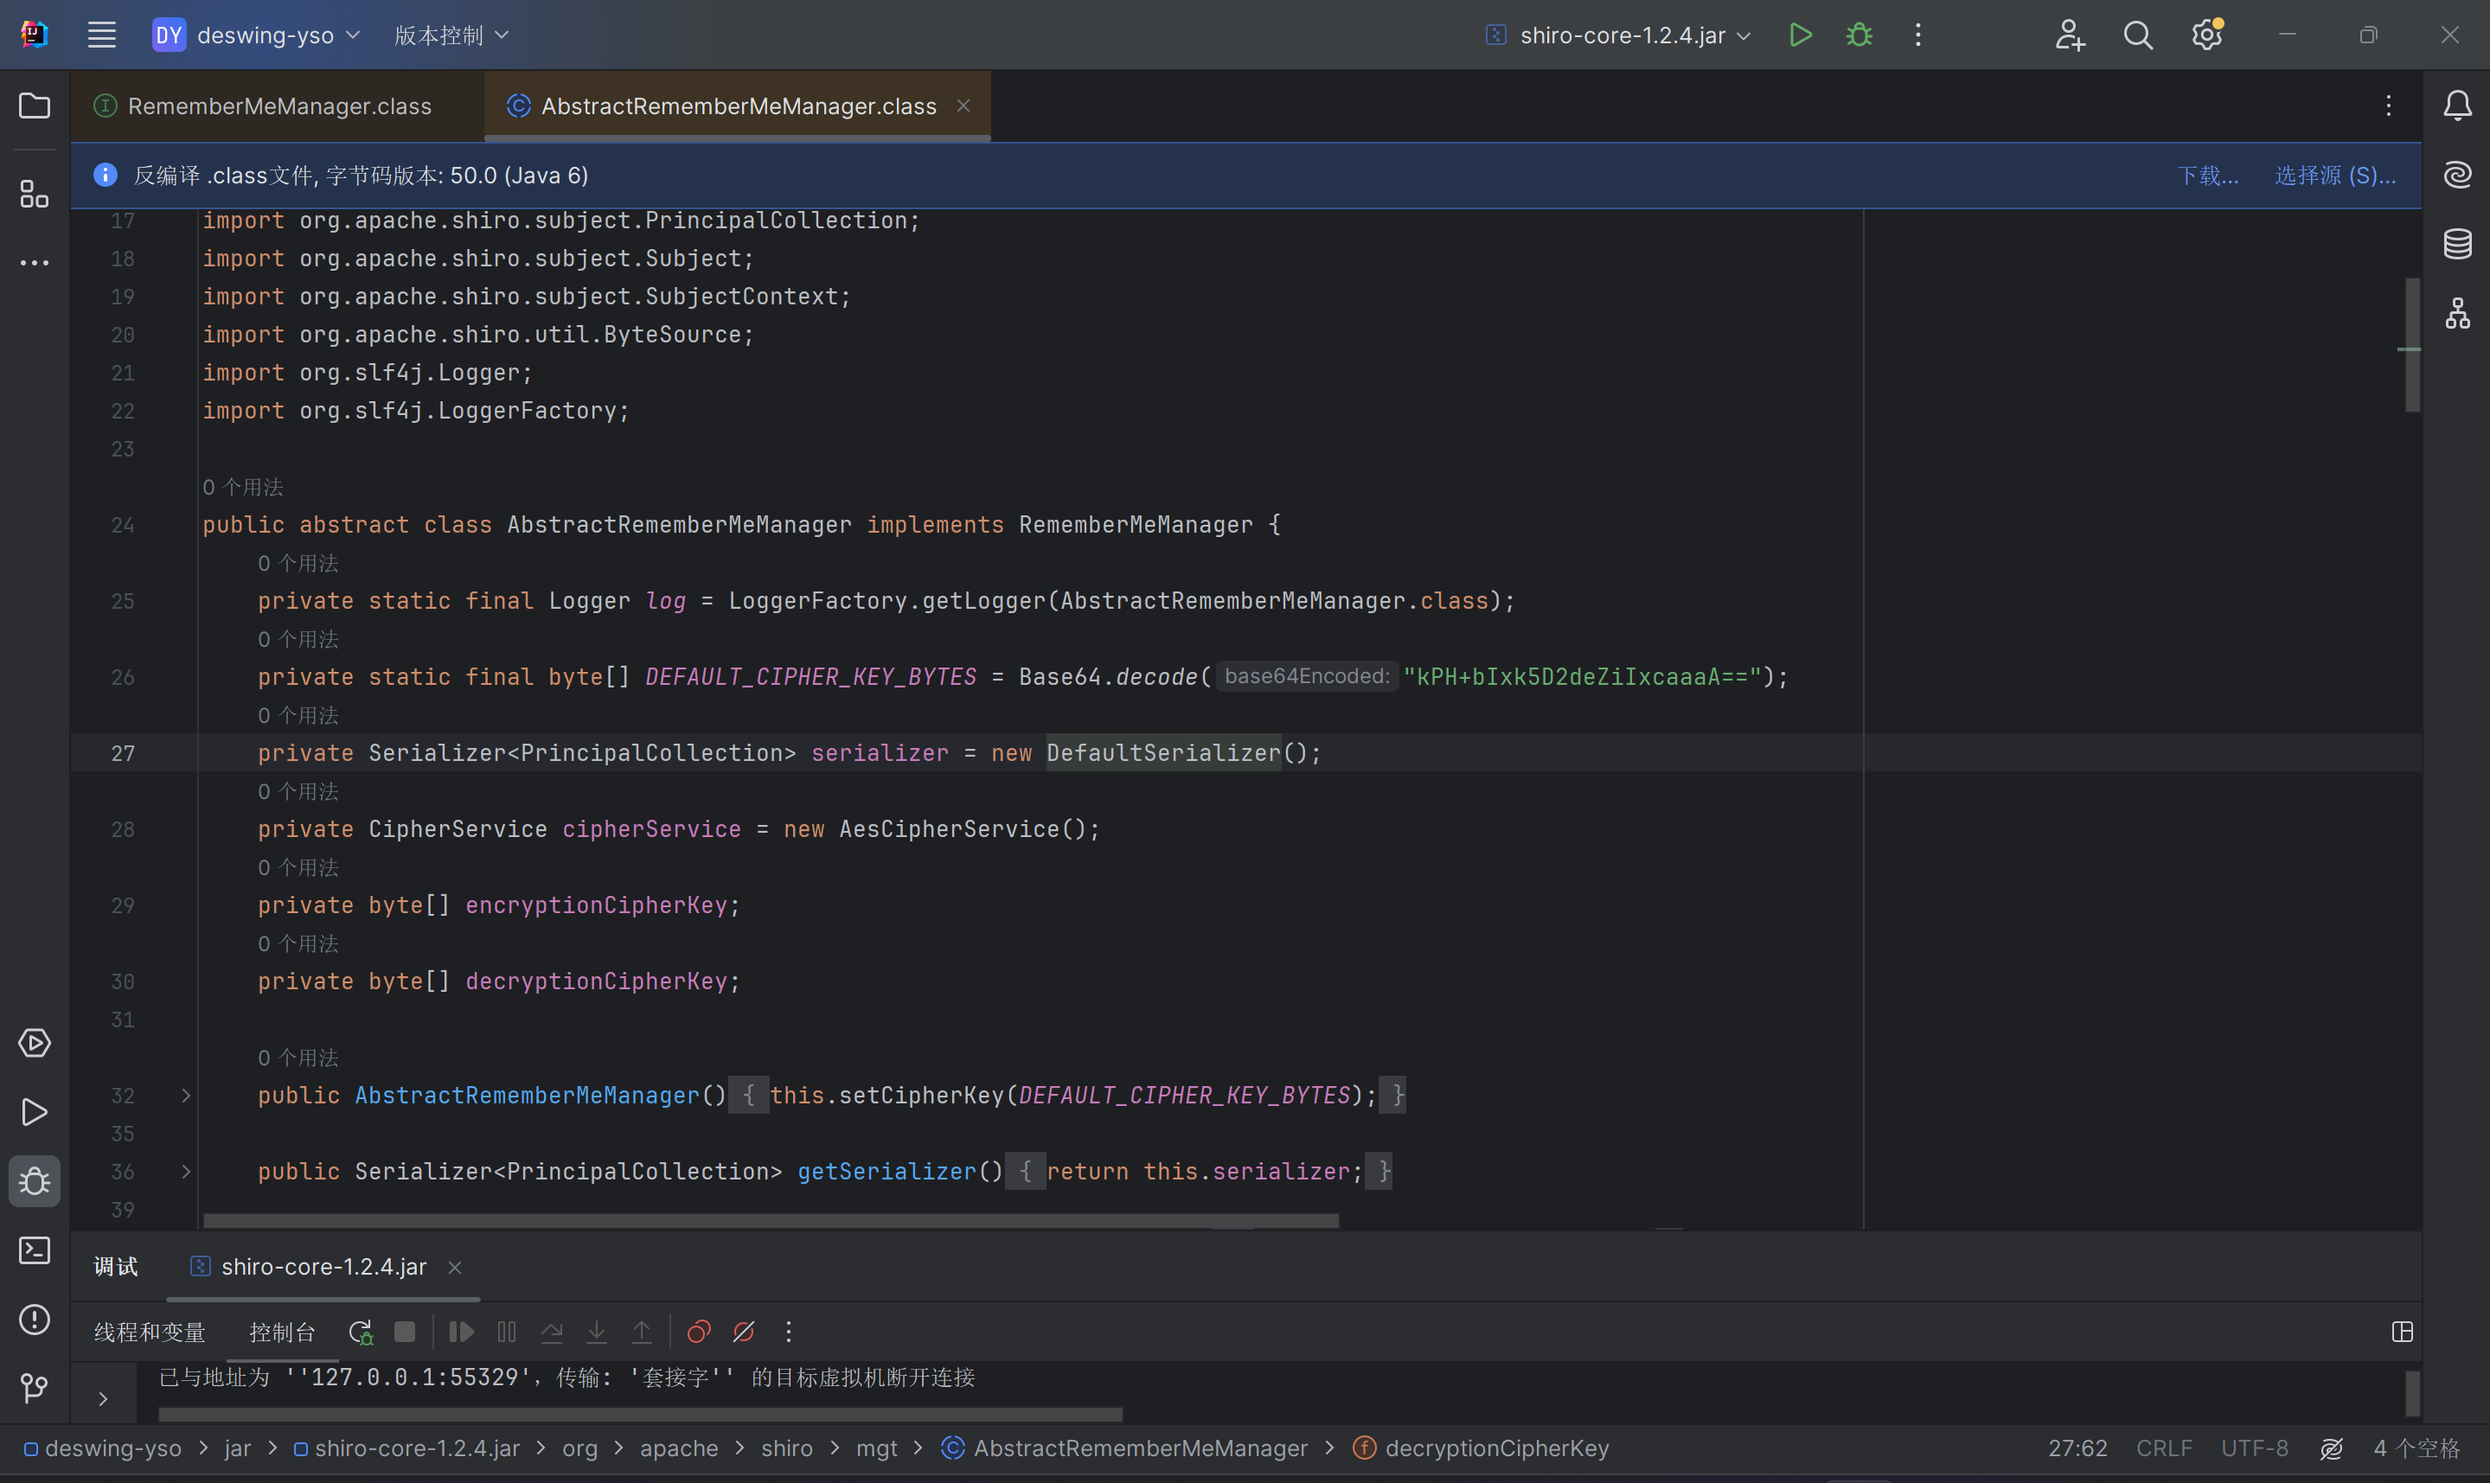Open the Git tool window icon
Screen dimensions: 2490x1483
[x=34, y=1387]
